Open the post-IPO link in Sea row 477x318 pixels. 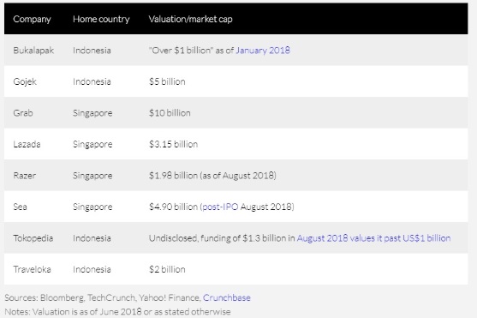(x=220, y=207)
